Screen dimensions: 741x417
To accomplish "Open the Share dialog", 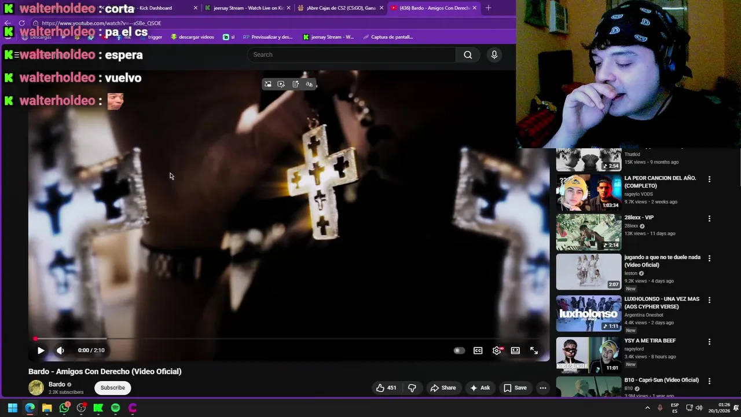I will click(443, 388).
